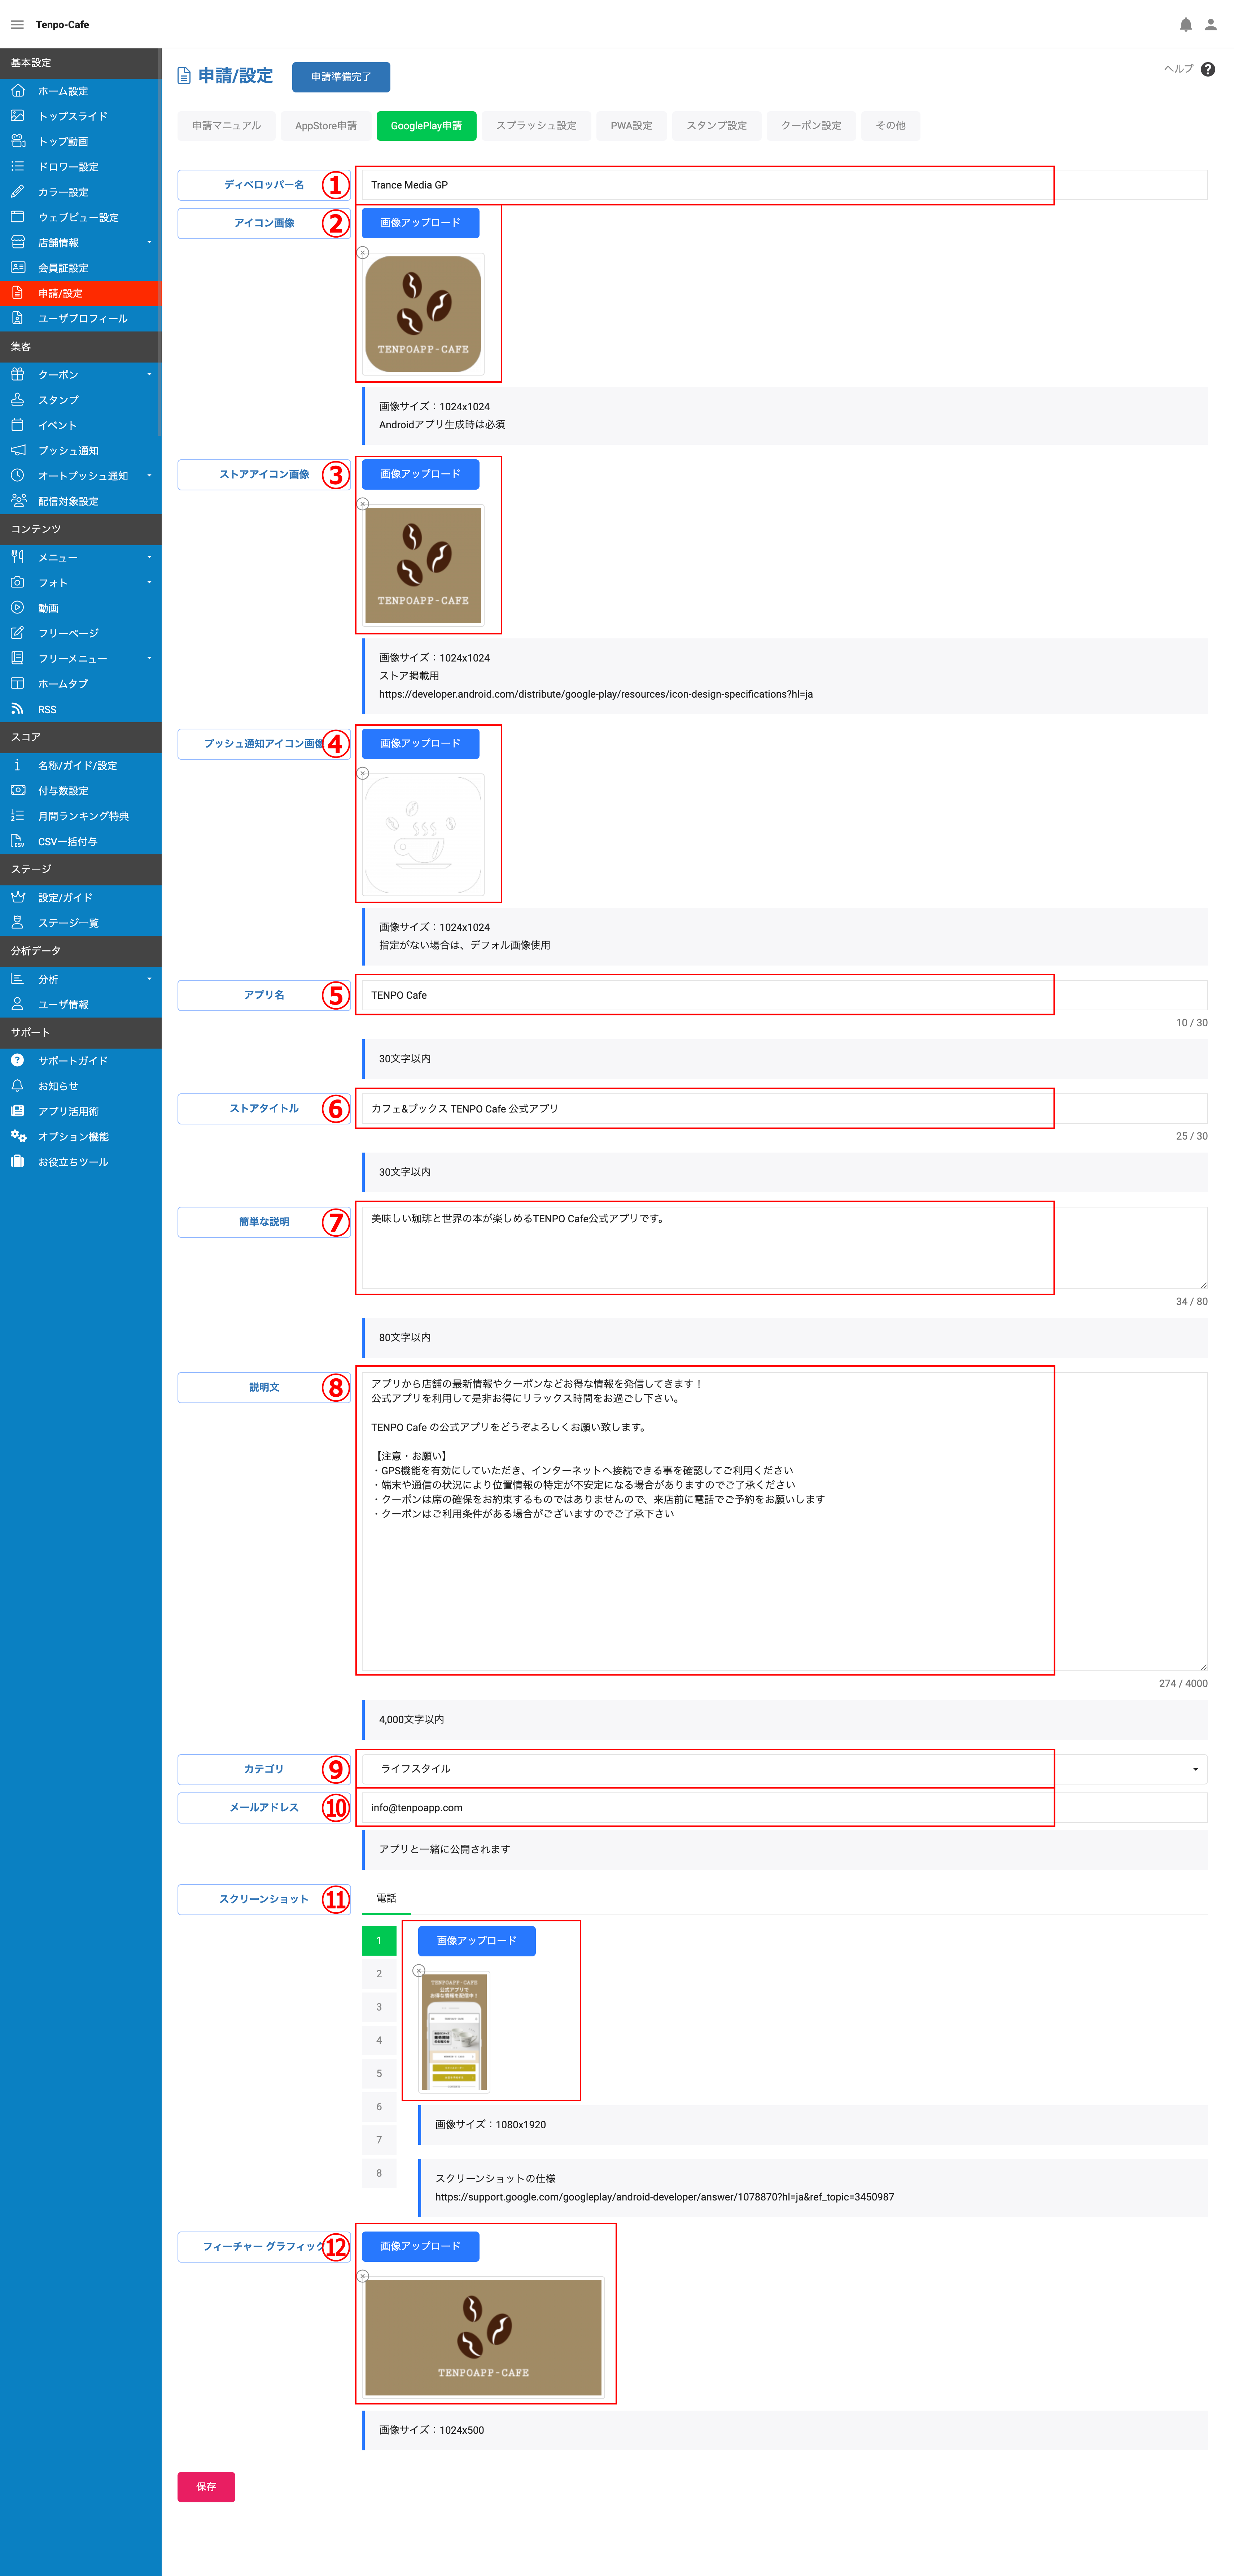Click the メールアドレス input field
Viewport: 1234px width, 2576px height.
pyautogui.click(x=784, y=1808)
